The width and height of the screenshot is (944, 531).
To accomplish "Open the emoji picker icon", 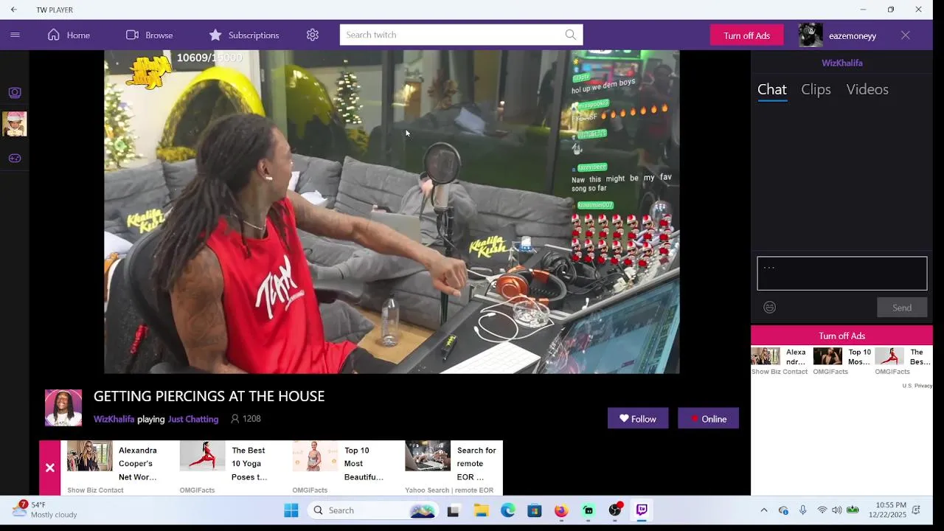I will [770, 308].
